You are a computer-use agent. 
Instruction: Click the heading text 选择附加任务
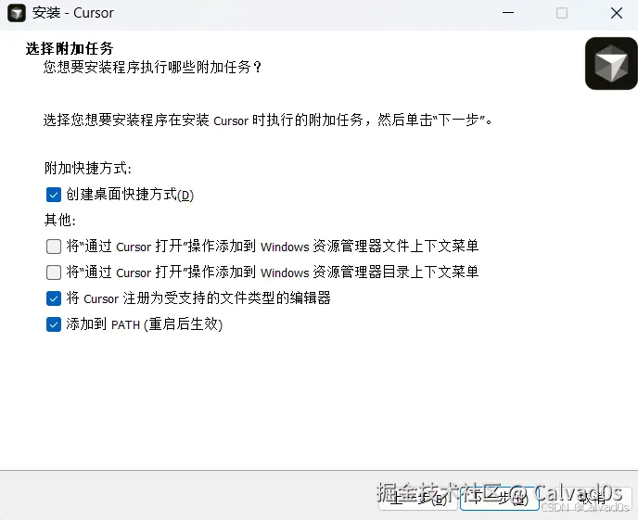coord(70,48)
